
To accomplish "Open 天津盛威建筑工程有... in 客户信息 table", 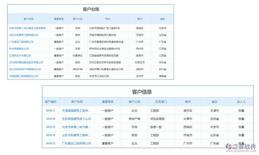I will coord(77,110).
